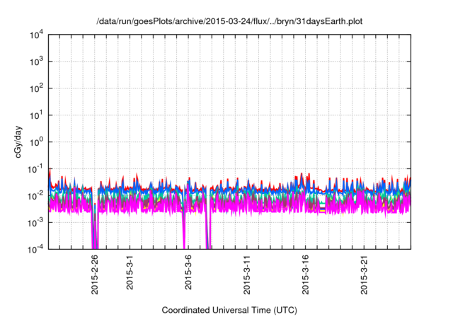453x317 pixels.
Task: Click the 10^0 y-axis tick label
Action: click(37, 142)
